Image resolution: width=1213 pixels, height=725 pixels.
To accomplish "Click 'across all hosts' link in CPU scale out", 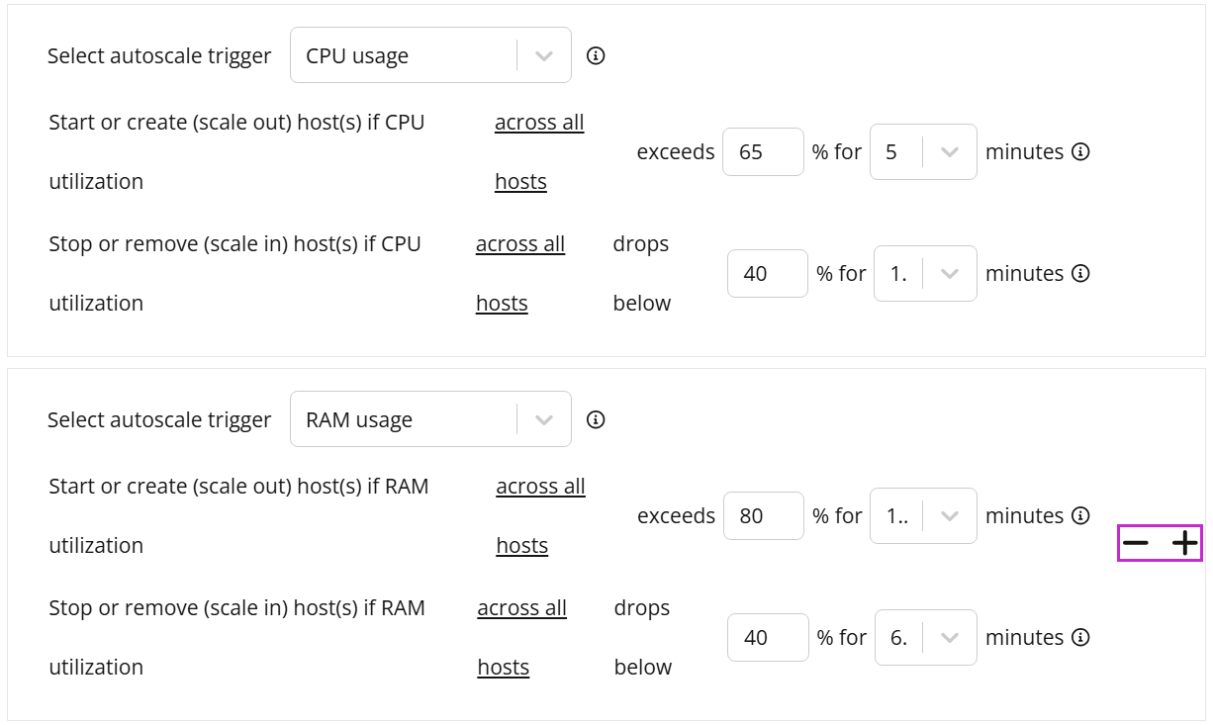I will point(539,151).
